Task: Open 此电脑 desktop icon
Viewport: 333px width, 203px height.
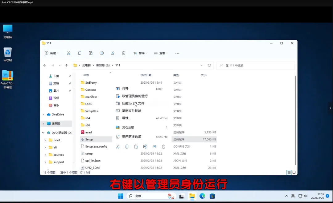Action: tap(8, 32)
